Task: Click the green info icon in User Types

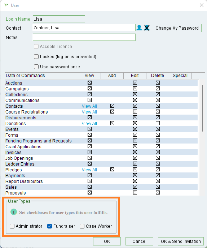Action: point(14,212)
